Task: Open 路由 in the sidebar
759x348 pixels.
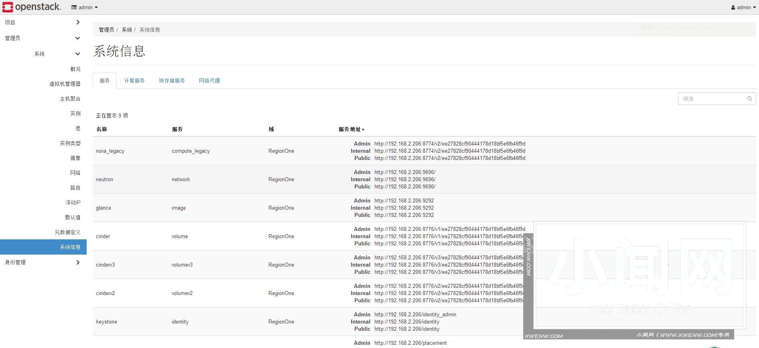Action: [x=75, y=188]
